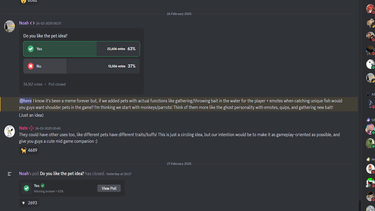Click the developer badge icon beside Noah's name

(x=32, y=23)
